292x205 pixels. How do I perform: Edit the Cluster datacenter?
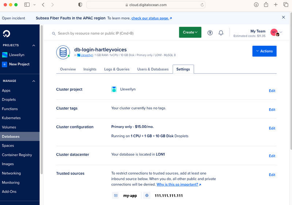(272, 156)
